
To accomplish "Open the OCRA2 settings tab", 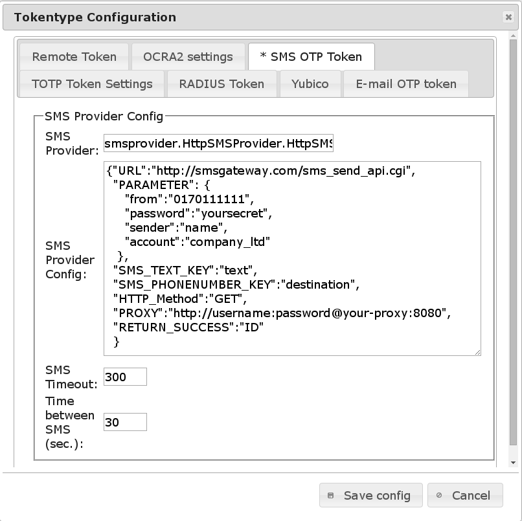I will [188, 56].
